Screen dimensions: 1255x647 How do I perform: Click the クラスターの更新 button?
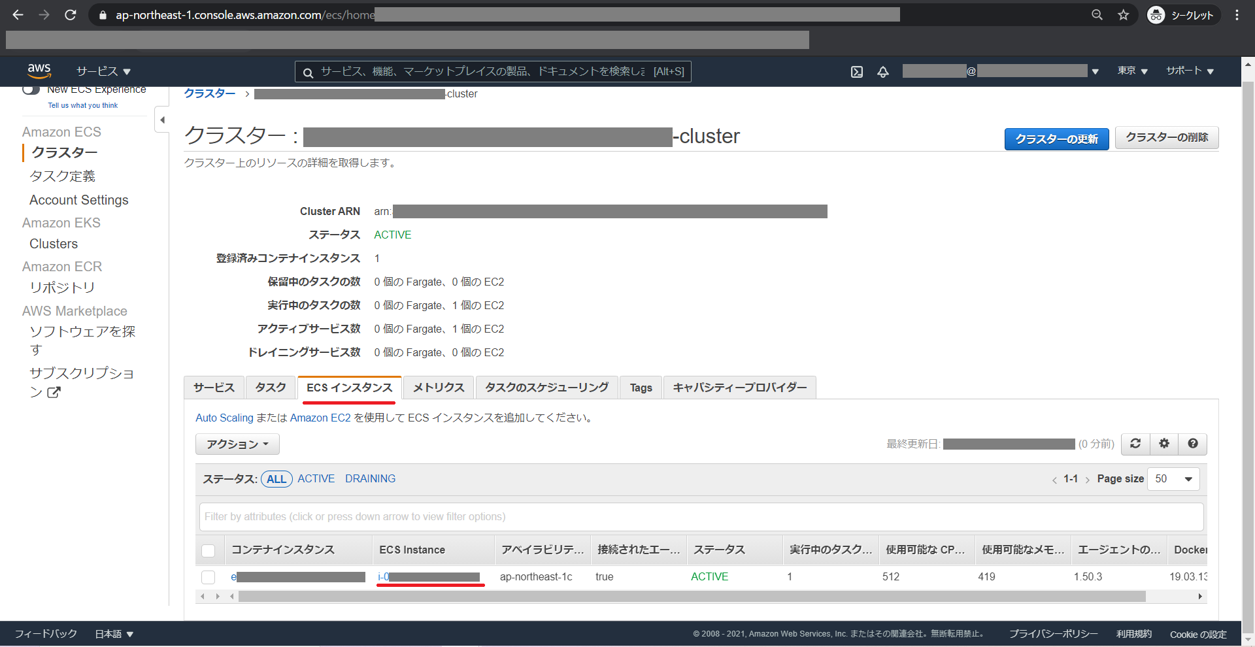pos(1056,139)
